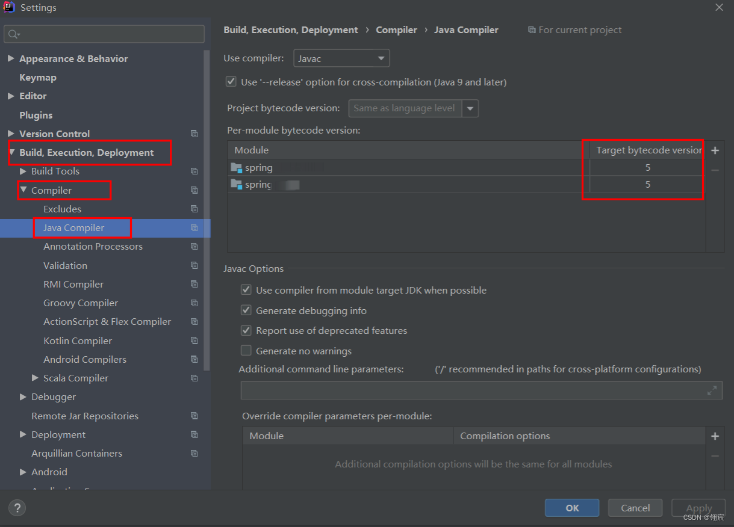
Task: Select Keymap in settings tree
Action: pyautogui.click(x=38, y=77)
